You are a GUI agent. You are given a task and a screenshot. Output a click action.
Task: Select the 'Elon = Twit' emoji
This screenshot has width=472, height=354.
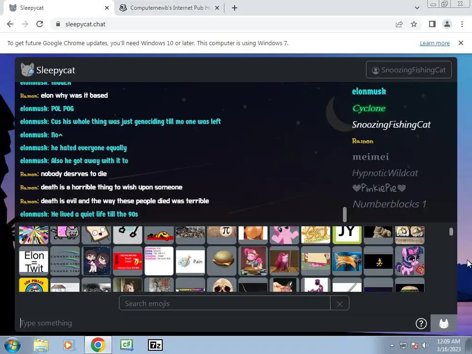pos(34,261)
